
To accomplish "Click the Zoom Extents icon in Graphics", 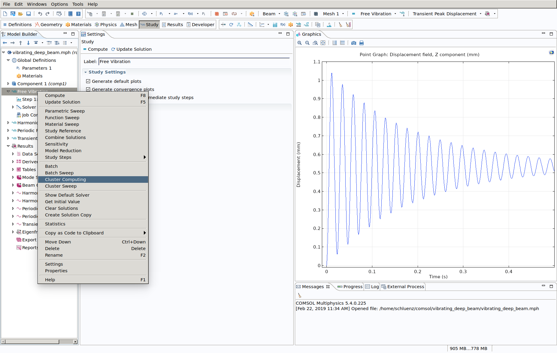I will click(323, 43).
